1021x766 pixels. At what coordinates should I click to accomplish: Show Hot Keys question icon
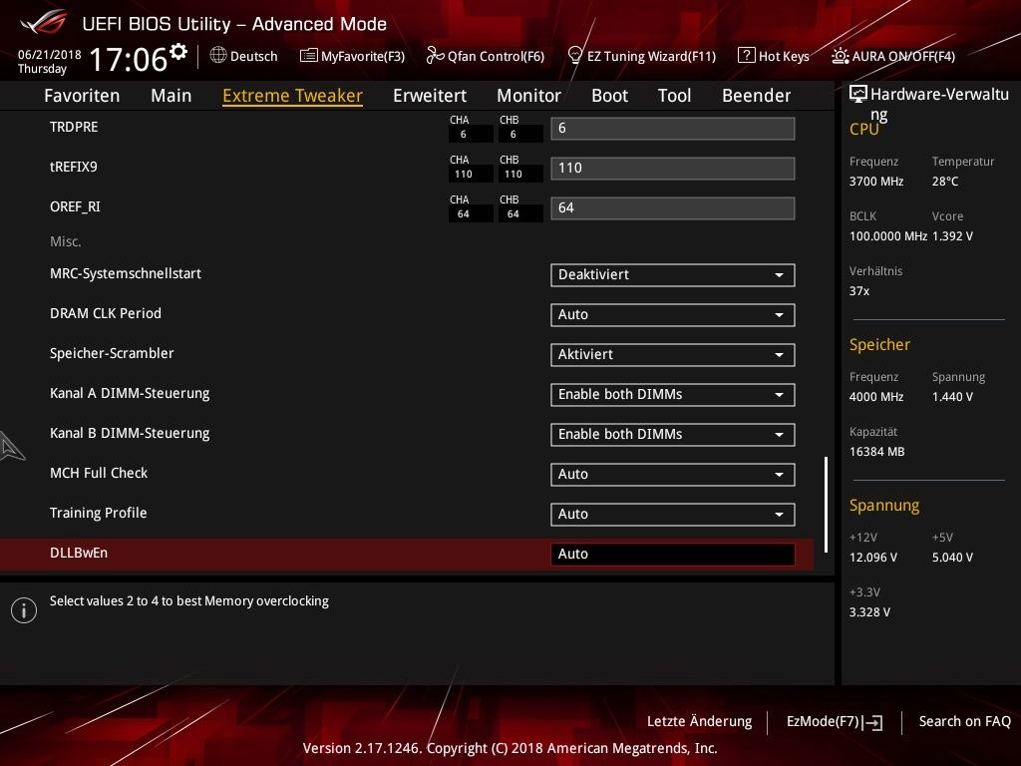click(746, 56)
